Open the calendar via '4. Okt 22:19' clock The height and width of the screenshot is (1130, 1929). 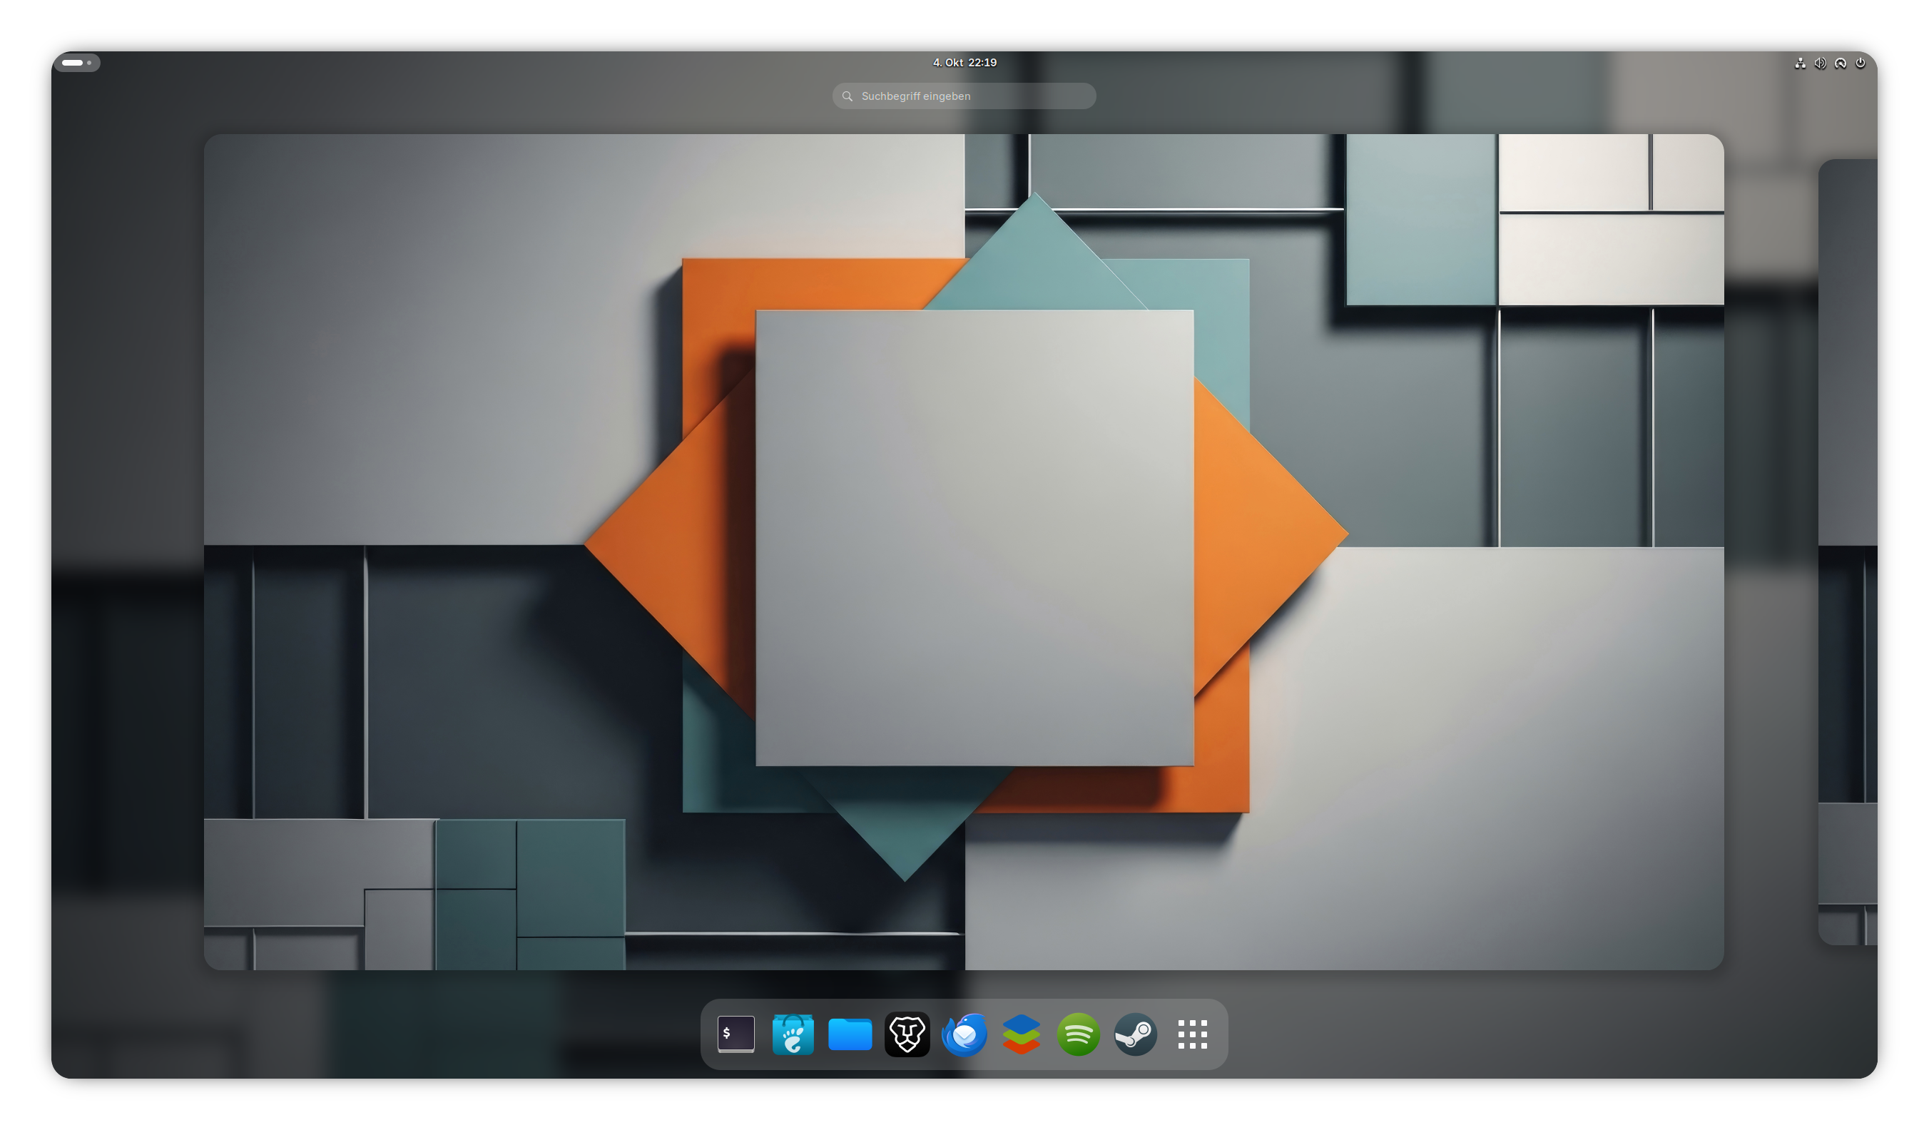[964, 63]
